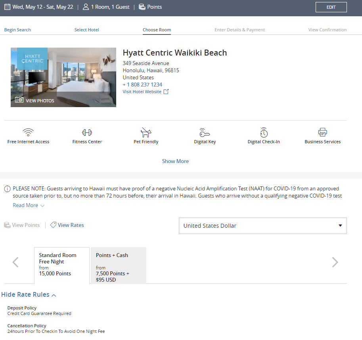
Task: Call the hotel phone number link
Action: 142,85
